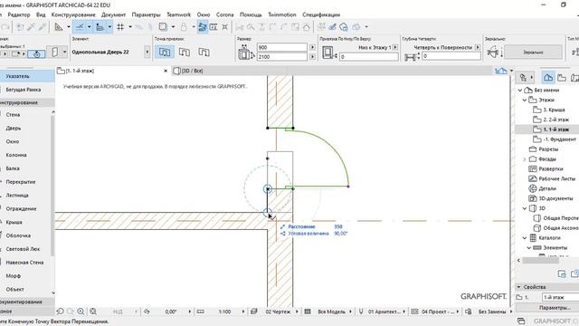Open the Редактор menu
This screenshot has width=579, height=326.
pyautogui.click(x=19, y=14)
